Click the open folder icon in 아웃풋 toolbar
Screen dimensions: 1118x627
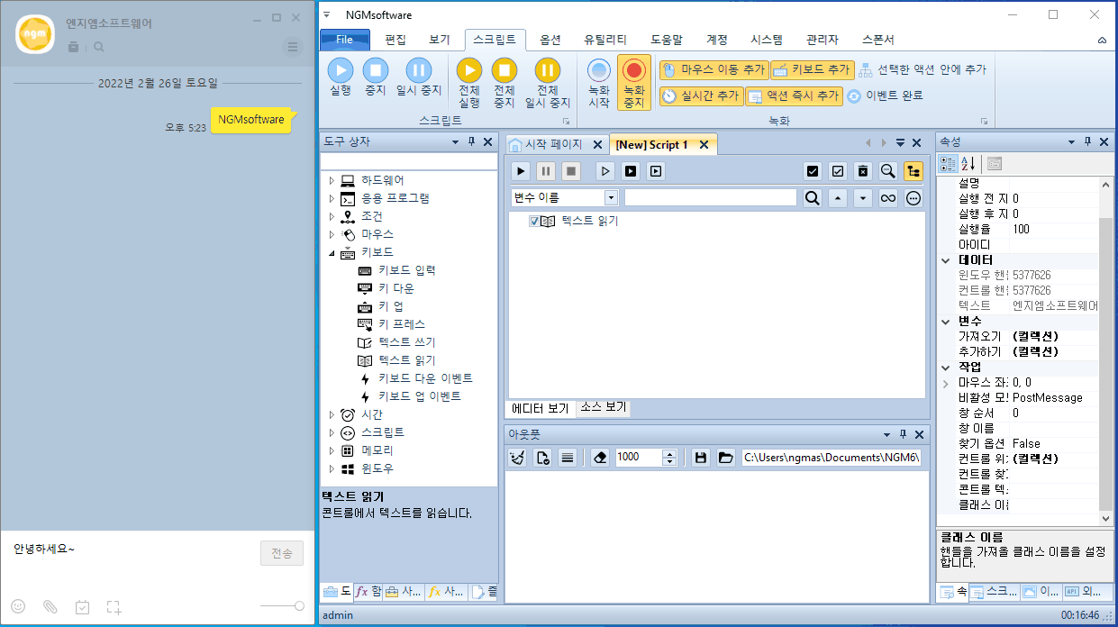click(725, 458)
